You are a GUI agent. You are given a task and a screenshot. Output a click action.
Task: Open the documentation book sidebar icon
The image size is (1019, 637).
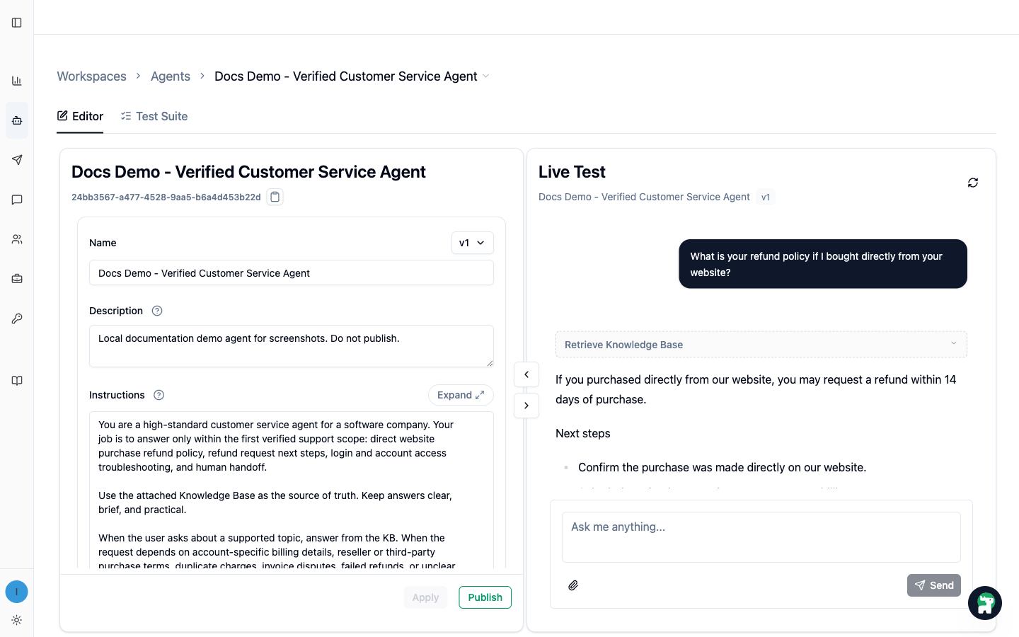pos(17,381)
